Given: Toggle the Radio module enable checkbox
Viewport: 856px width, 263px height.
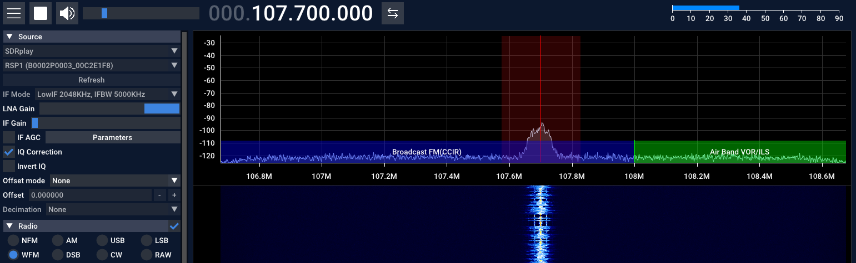Looking at the screenshot, I should pyautogui.click(x=174, y=226).
